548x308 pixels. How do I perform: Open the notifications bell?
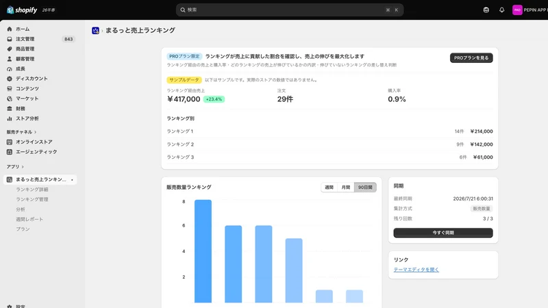click(501, 10)
